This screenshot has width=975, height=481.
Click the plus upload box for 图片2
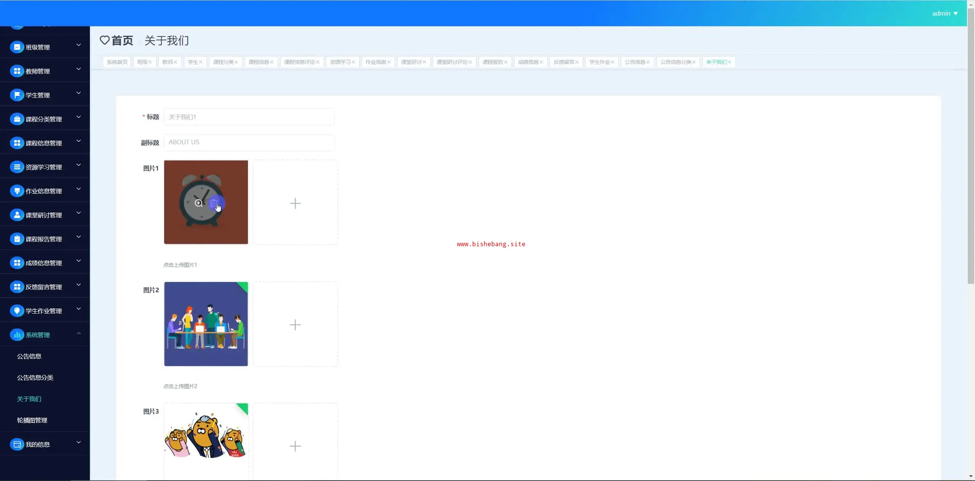295,325
